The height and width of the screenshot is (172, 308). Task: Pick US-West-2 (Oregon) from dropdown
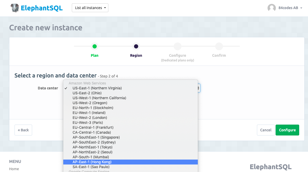pyautogui.click(x=90, y=103)
